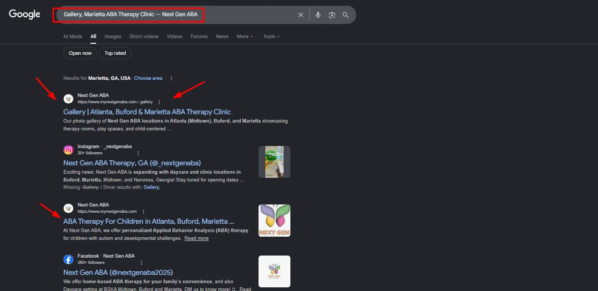Open search by image camera icon
The width and height of the screenshot is (598, 291).
click(332, 15)
